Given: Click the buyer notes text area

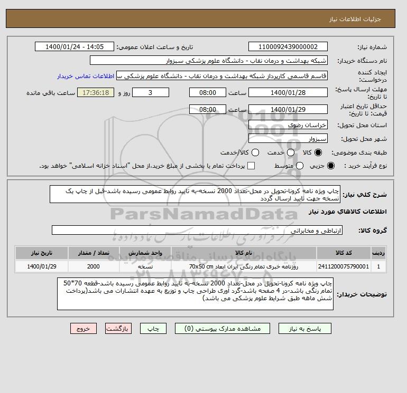Looking at the screenshot, I should [195, 294].
